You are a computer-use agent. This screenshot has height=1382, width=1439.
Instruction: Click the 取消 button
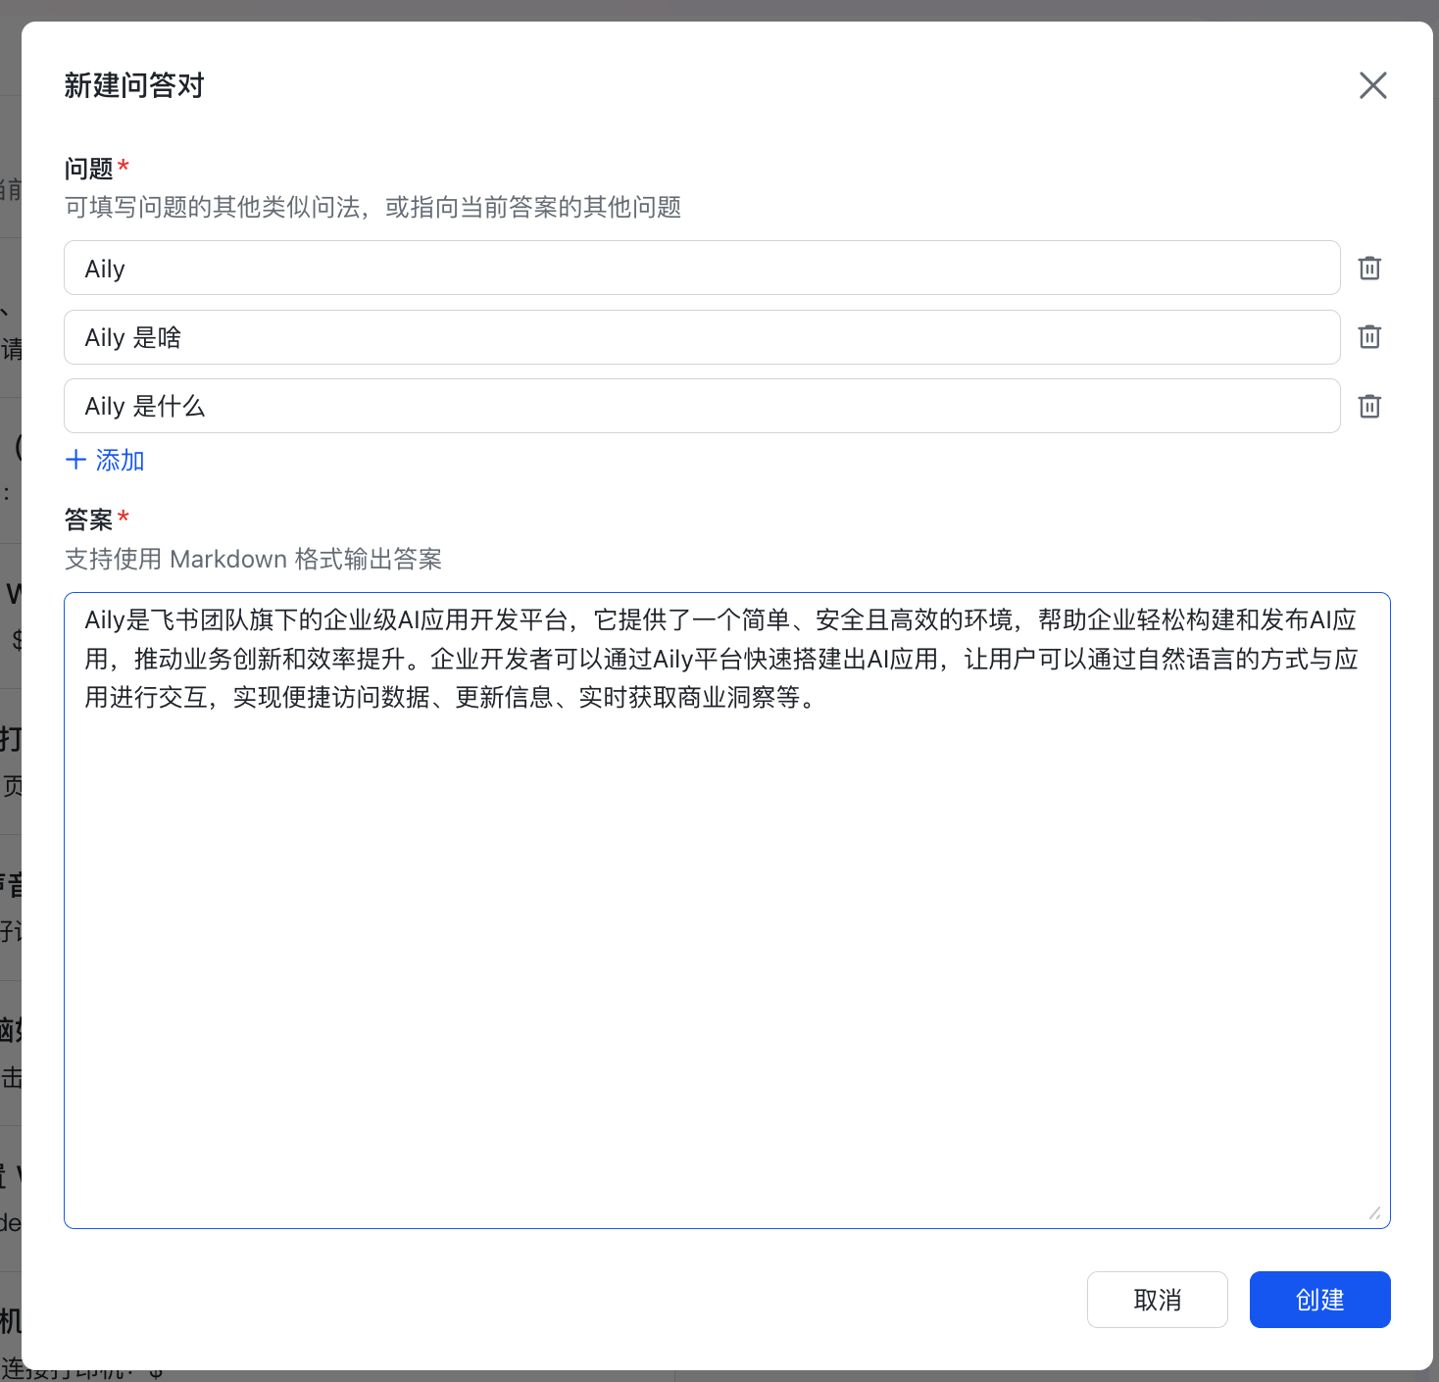pos(1157,1300)
